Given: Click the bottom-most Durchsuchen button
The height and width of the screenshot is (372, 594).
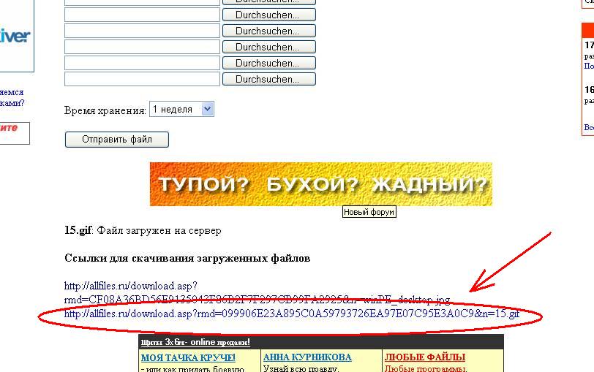Looking at the screenshot, I should [269, 79].
